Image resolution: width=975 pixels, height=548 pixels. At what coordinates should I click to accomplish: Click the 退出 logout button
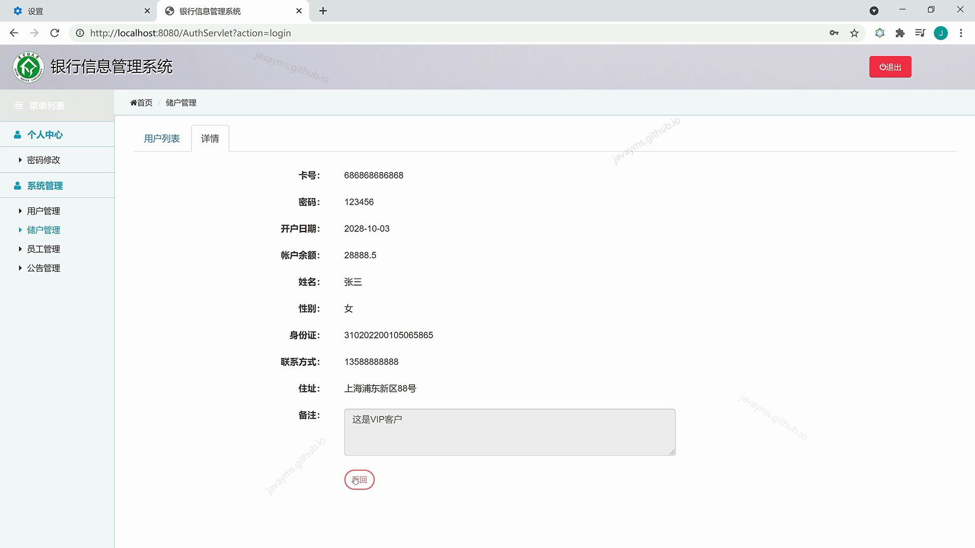pyautogui.click(x=890, y=66)
